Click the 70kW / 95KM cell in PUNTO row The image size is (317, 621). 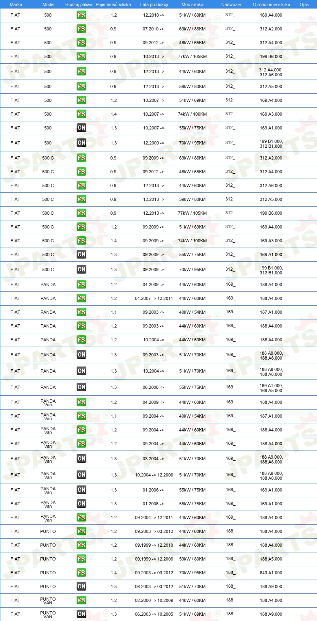tap(192, 573)
